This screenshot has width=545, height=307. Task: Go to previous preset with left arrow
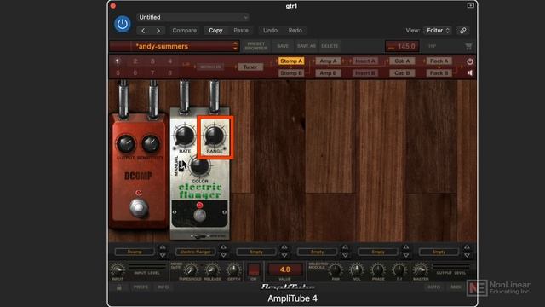point(143,31)
